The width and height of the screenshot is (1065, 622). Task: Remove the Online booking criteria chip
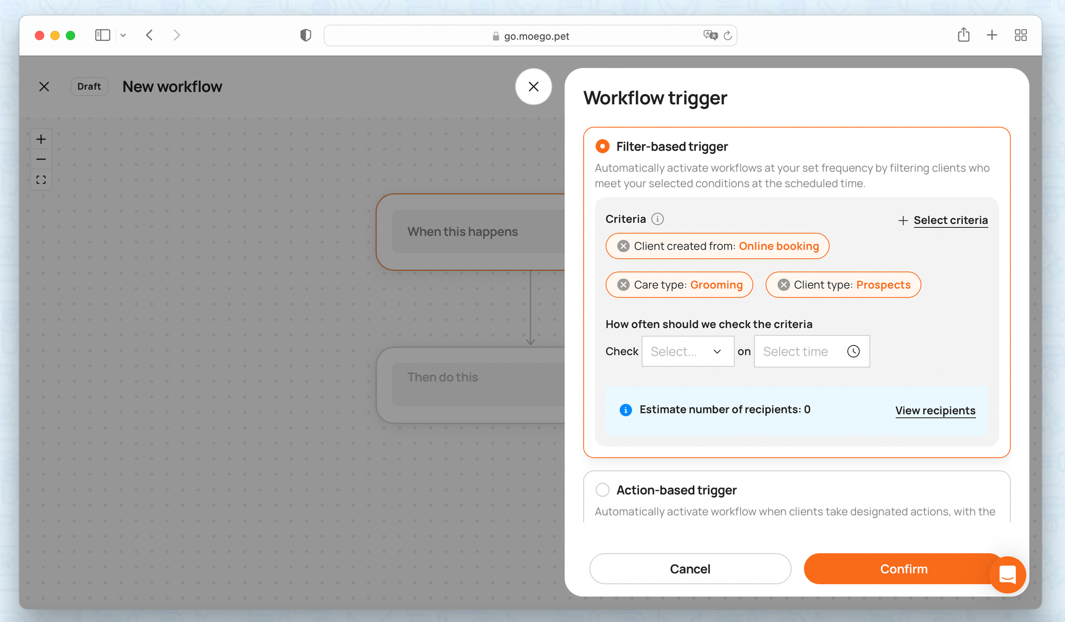[x=623, y=246]
